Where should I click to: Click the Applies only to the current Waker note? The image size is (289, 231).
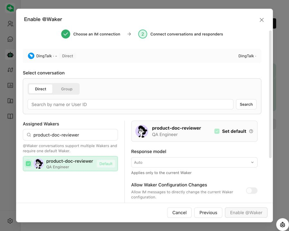point(161,173)
